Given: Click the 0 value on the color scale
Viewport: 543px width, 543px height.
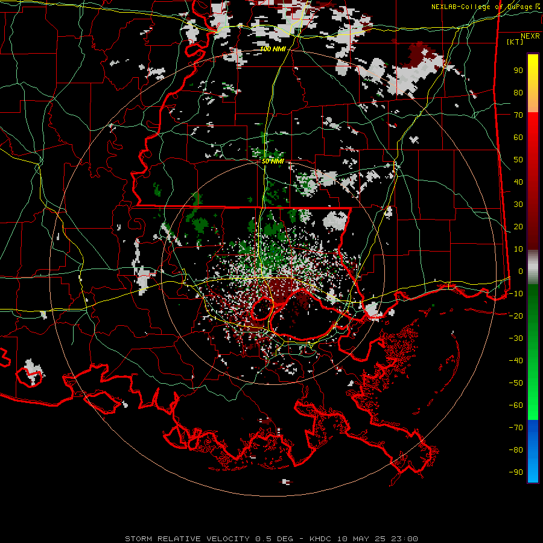Looking at the screenshot, I should (520, 271).
